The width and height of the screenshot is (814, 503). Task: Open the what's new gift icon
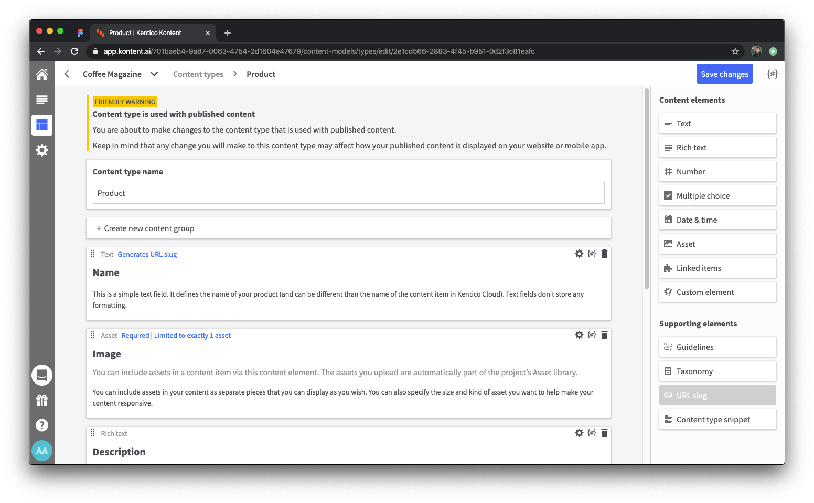click(42, 400)
